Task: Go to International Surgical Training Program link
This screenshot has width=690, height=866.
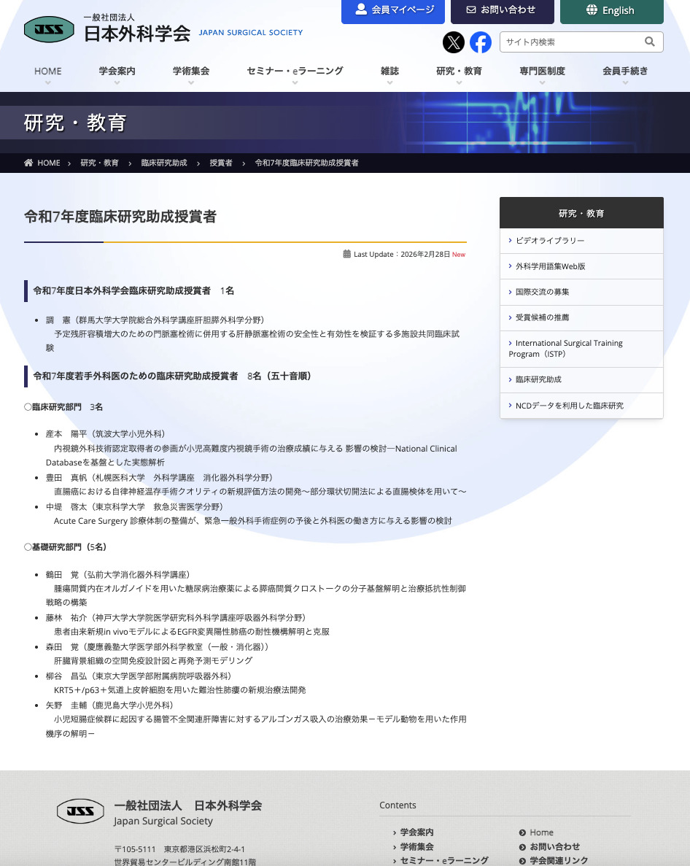Action: click(x=568, y=349)
